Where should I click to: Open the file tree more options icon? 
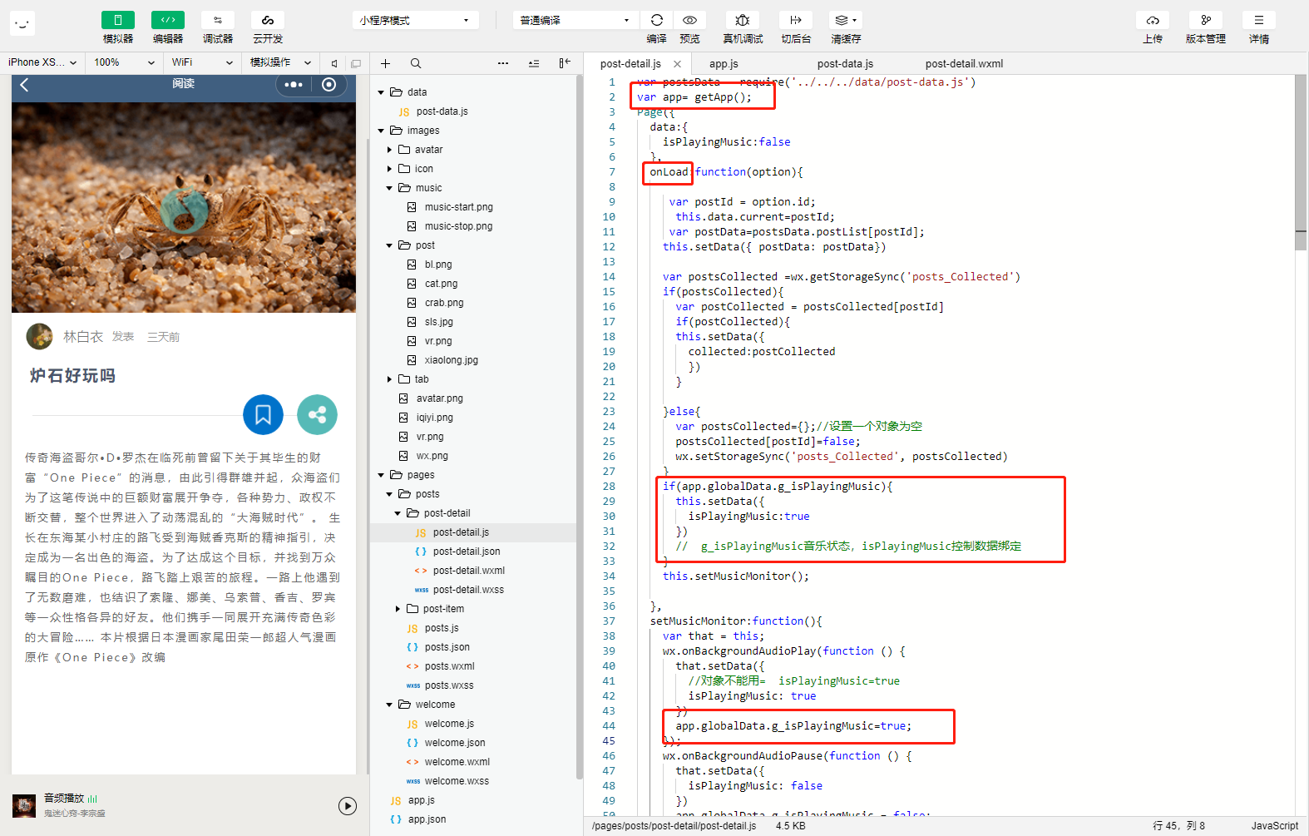(x=503, y=63)
